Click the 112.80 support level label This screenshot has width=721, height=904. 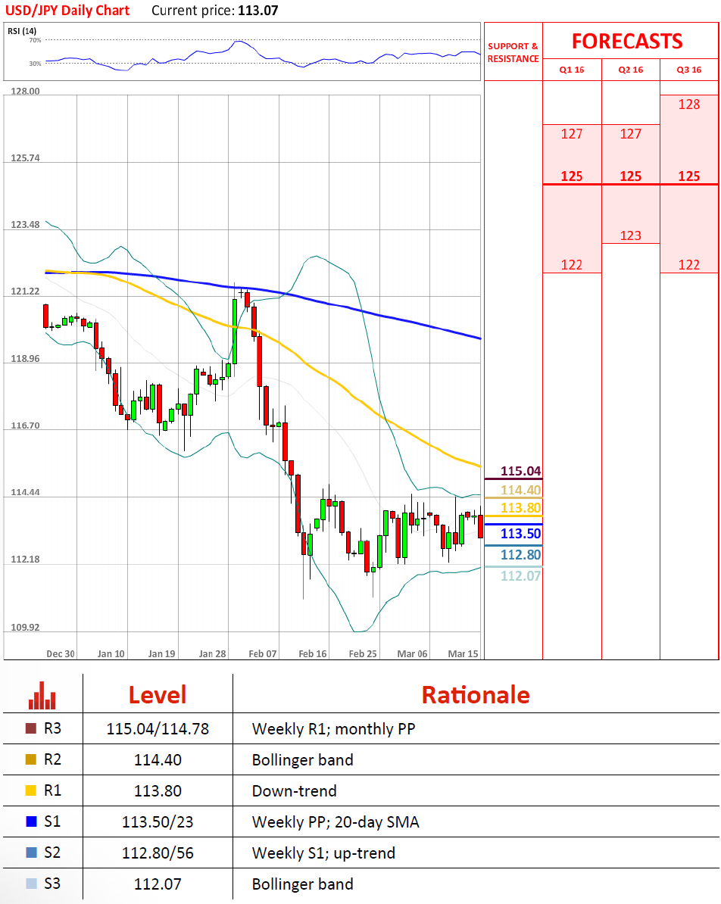(x=520, y=555)
